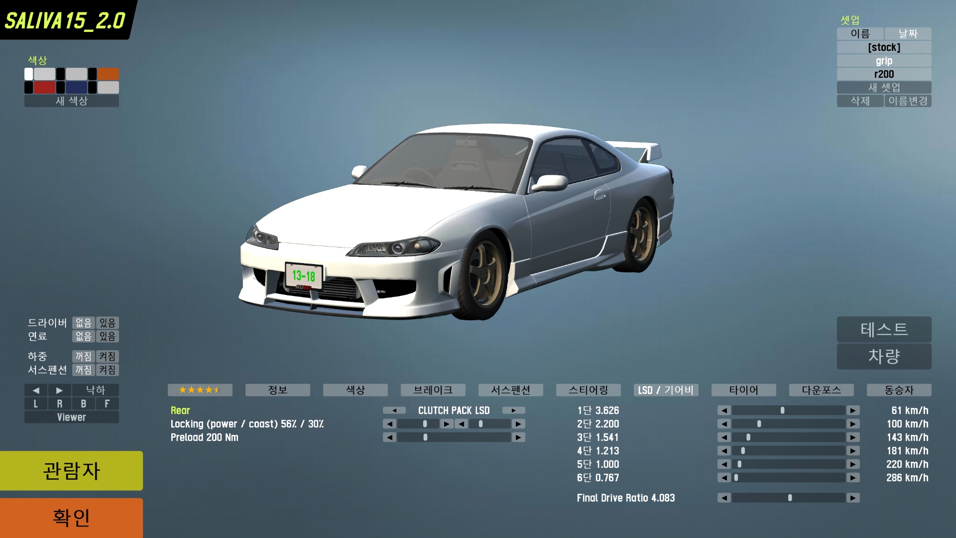Decrease final drive ratio with left arrow
This screenshot has height=538, width=956.
(724, 498)
